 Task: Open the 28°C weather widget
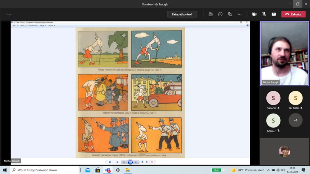tap(248, 170)
